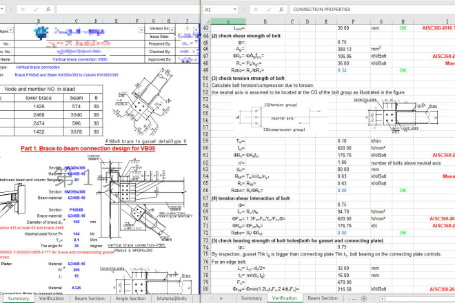Screen dimensions: 455x303
Task: Select row 67 header in right window
Action: click(206, 198)
